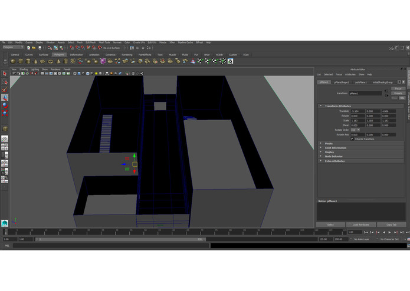Screen dimensions: 410x291
Task: Toggle viewport smooth shade blue cube icon
Action: point(79,74)
